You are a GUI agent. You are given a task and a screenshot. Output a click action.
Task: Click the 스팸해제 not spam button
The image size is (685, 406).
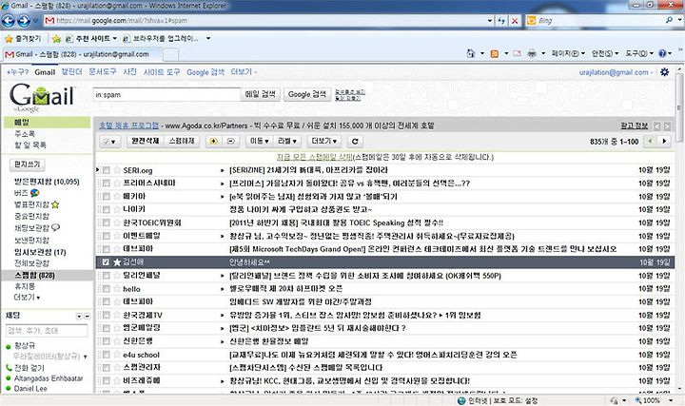[x=182, y=141]
